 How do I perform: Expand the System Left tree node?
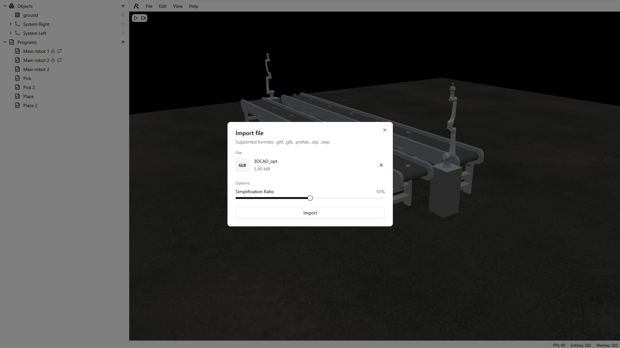(x=11, y=33)
